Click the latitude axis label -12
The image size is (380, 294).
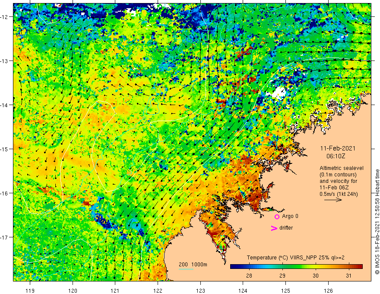4,17
